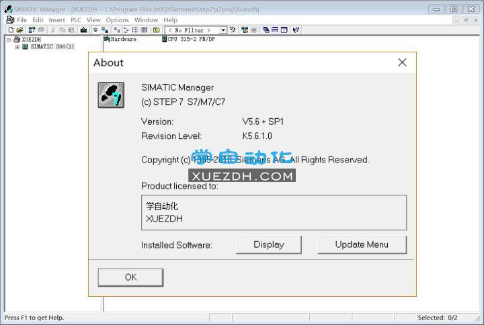This screenshot has width=484, height=325.
Task: Open the File menu
Action: click(x=22, y=20)
